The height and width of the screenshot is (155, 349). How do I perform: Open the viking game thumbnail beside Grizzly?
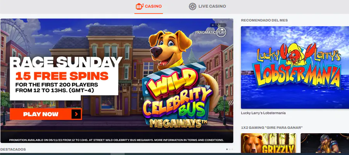coord(325,143)
